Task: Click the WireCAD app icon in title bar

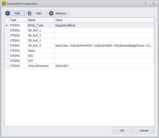Action: pyautogui.click(x=4, y=4)
